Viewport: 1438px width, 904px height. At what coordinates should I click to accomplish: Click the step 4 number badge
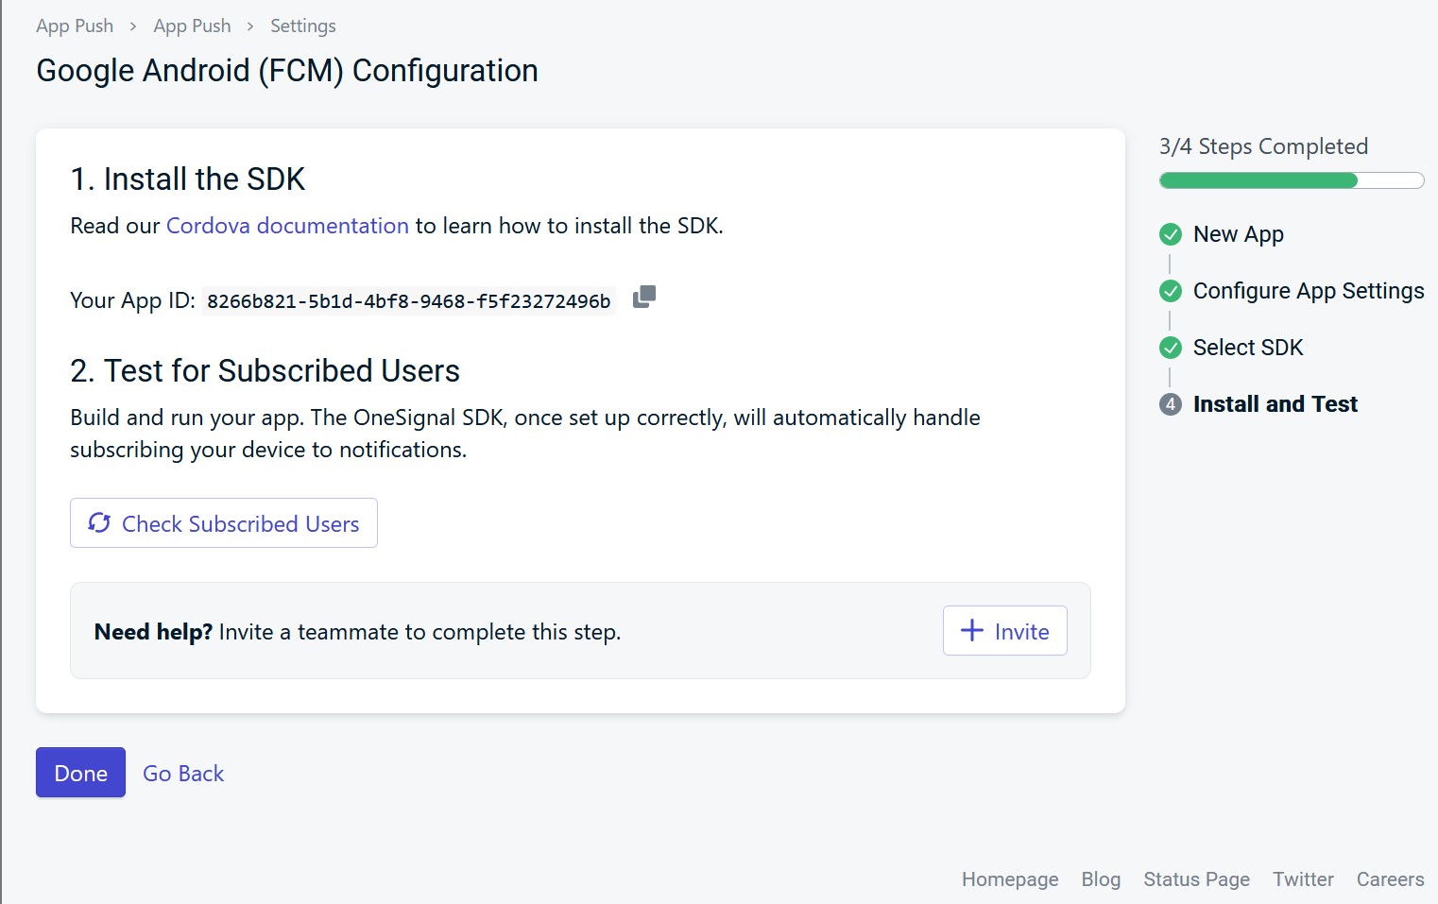tap(1171, 404)
